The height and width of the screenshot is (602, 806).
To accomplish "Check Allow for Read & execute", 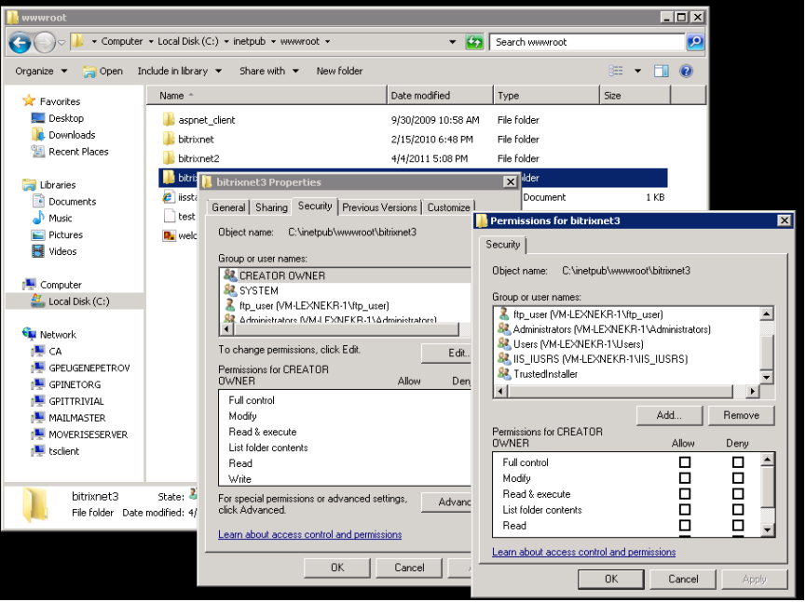I will (x=685, y=494).
